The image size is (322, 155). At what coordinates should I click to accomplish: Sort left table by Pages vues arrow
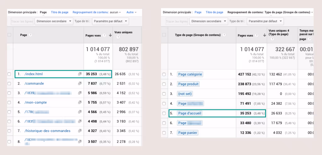point(110,35)
